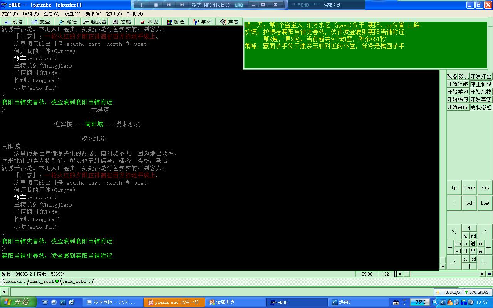Image resolution: width=493 pixels, height=308 pixels.
Task: Click the 开始跳楼 button
Action: (x=481, y=92)
